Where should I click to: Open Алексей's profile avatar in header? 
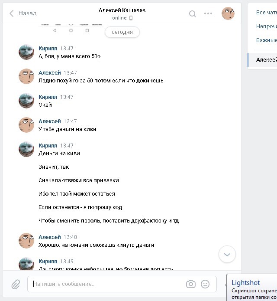pos(228,13)
